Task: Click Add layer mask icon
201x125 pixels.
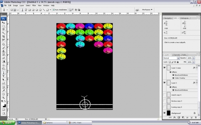Action: pyautogui.click(x=179, y=117)
